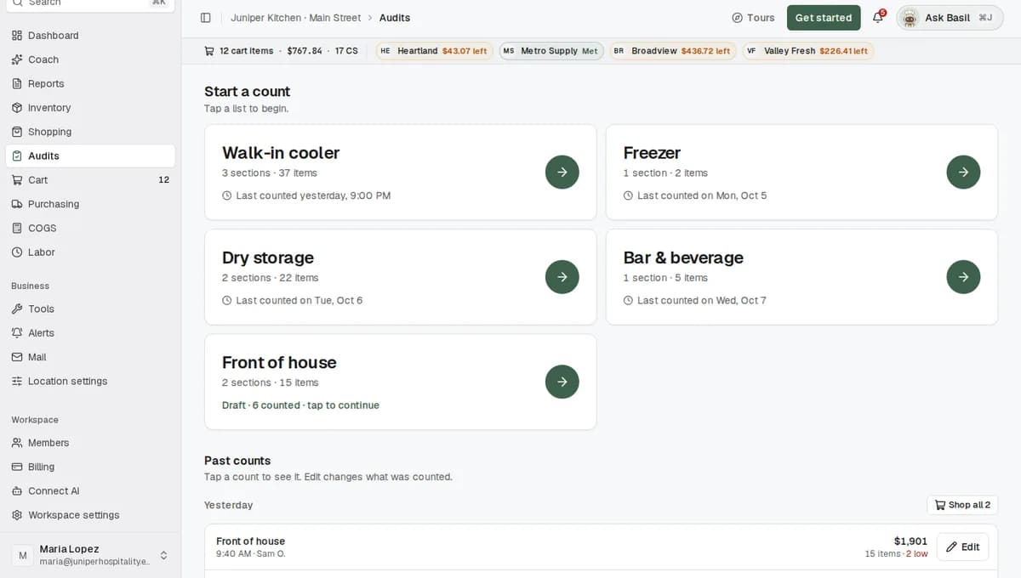The height and width of the screenshot is (578, 1021).
Task: Open Location settings
Action: 90,381
